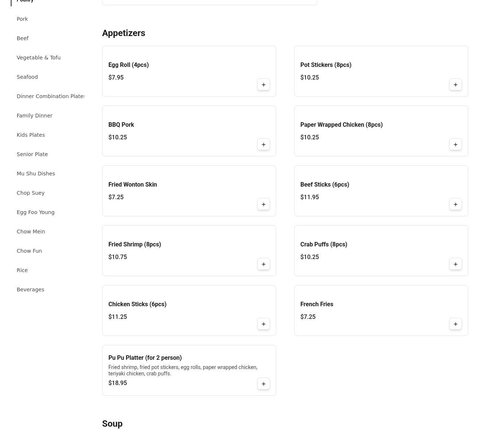Screen dimensions: 479x430
Task: Open Egg Roll (4pcs) item title
Action: [x=128, y=65]
